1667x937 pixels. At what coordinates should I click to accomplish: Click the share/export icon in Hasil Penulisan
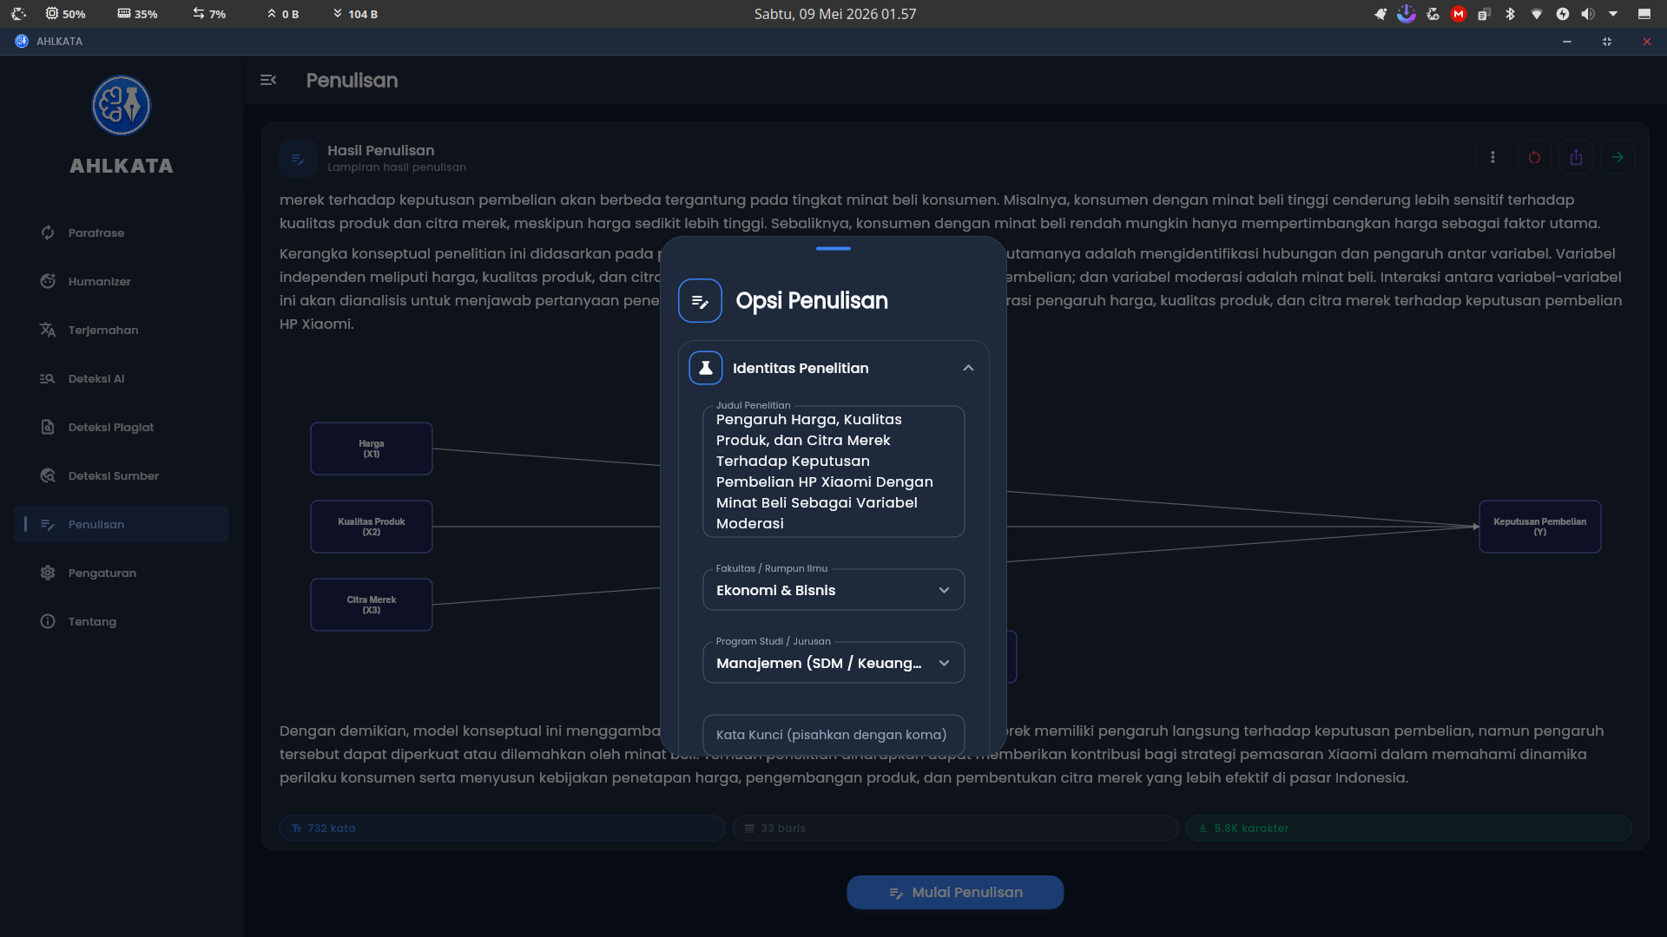pyautogui.click(x=1576, y=157)
